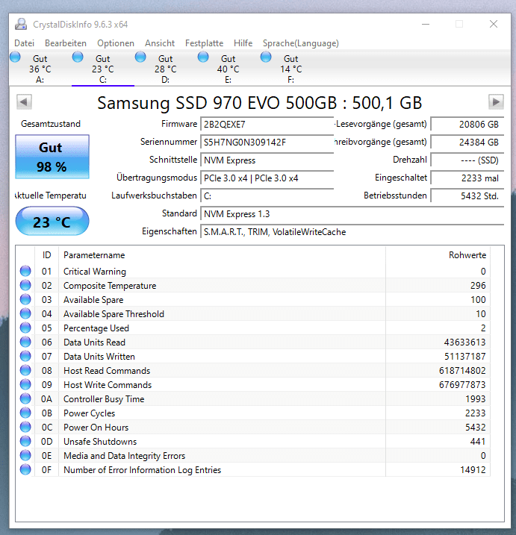Click the CrystalDiskInfo app icon in title bar

21,24
